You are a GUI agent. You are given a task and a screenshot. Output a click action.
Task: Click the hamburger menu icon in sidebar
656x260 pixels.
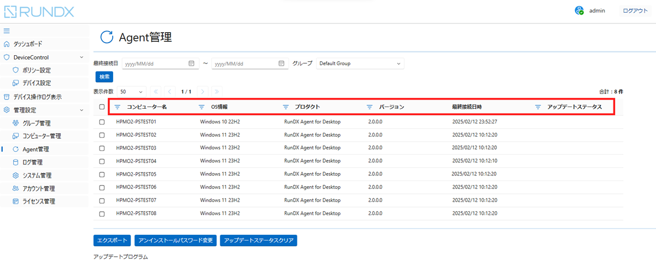point(7,31)
